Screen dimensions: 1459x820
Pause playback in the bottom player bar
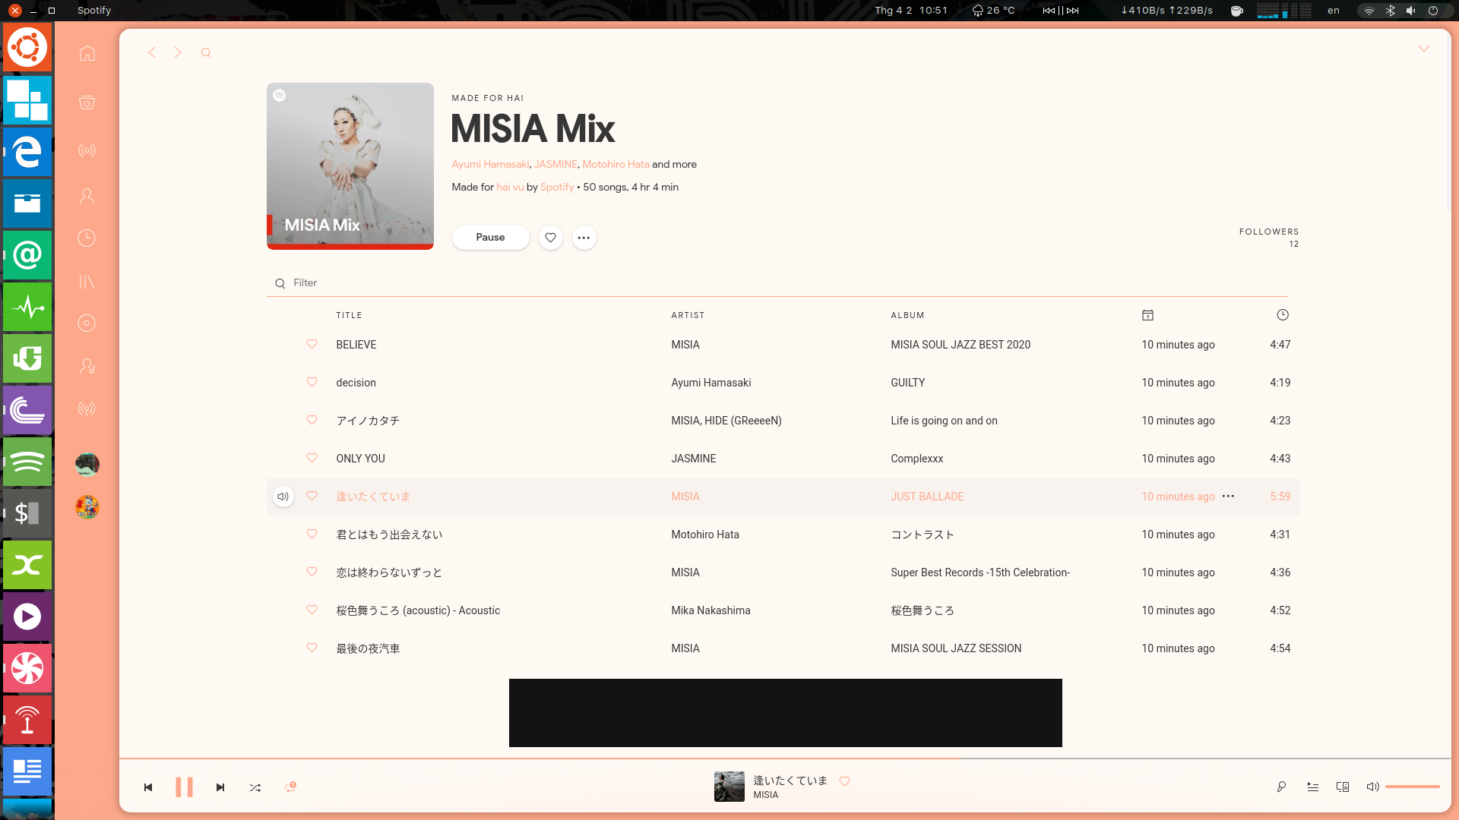point(184,787)
